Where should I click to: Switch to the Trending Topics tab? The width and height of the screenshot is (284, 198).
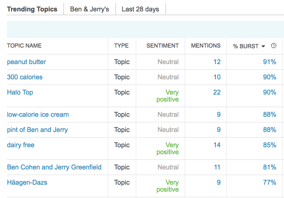(32, 9)
